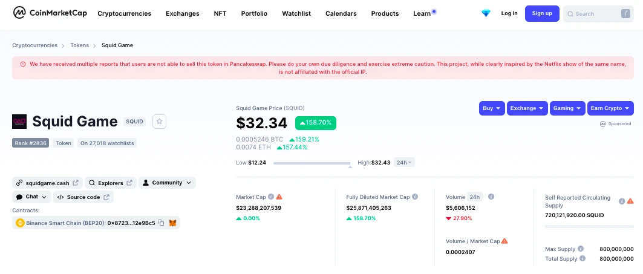Open the Source code link

coord(83,197)
